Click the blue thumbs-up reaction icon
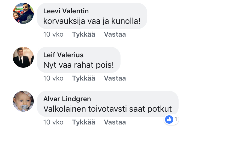 tap(169, 120)
